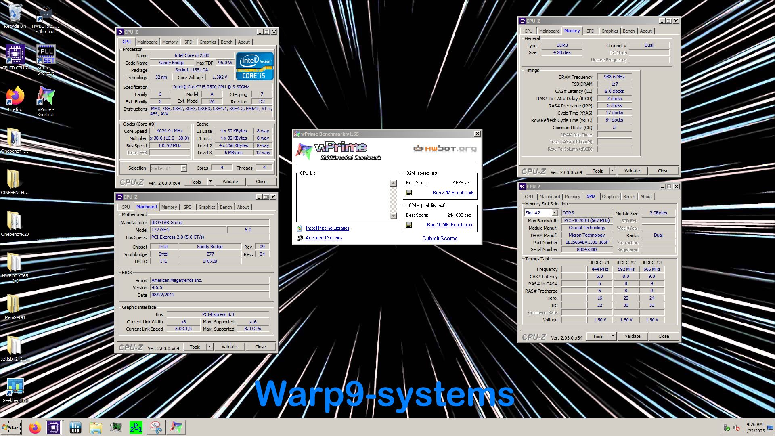Open the Graphics tab in Mainboard window
The width and height of the screenshot is (775, 436).
[207, 207]
